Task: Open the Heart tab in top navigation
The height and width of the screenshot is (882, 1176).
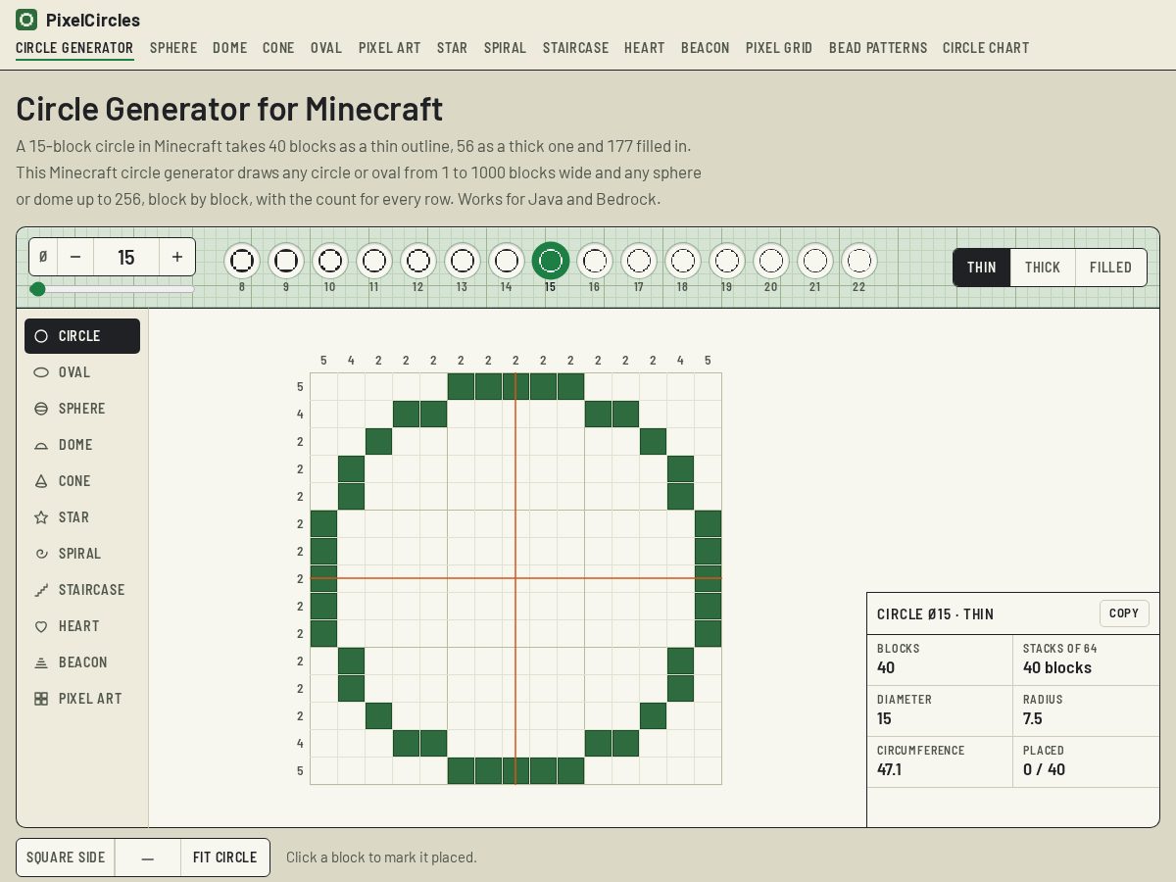Action: pos(645,48)
